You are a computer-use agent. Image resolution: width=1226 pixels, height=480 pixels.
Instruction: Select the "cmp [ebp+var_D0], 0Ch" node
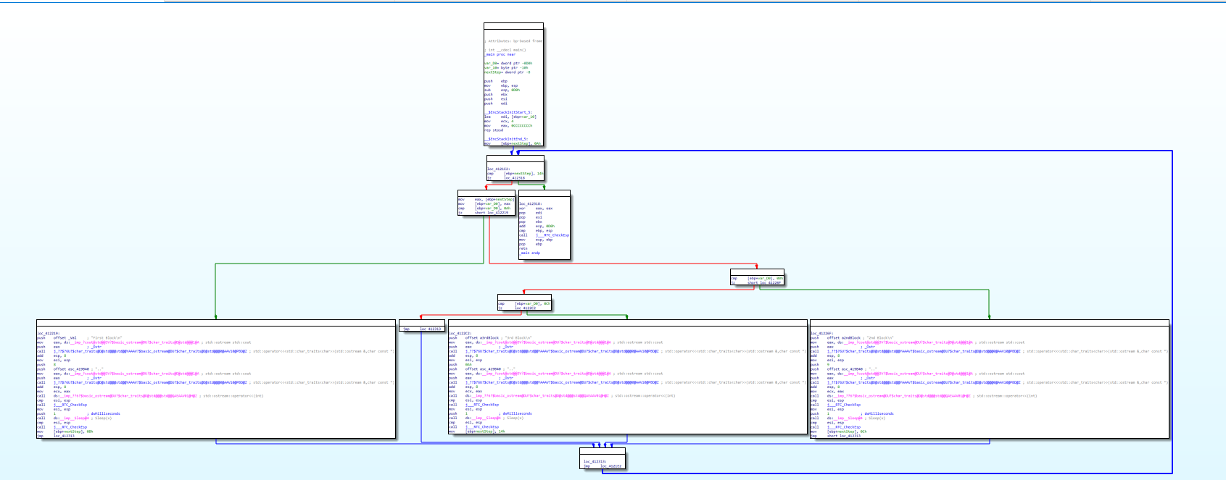coord(524,305)
